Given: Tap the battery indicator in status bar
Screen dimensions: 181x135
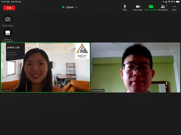Looking at the screenshot, I should click(178, 2).
